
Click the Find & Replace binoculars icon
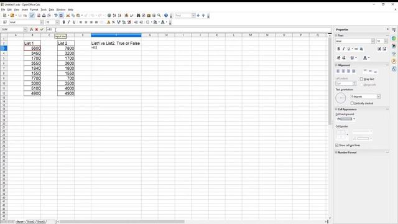tap(138, 16)
